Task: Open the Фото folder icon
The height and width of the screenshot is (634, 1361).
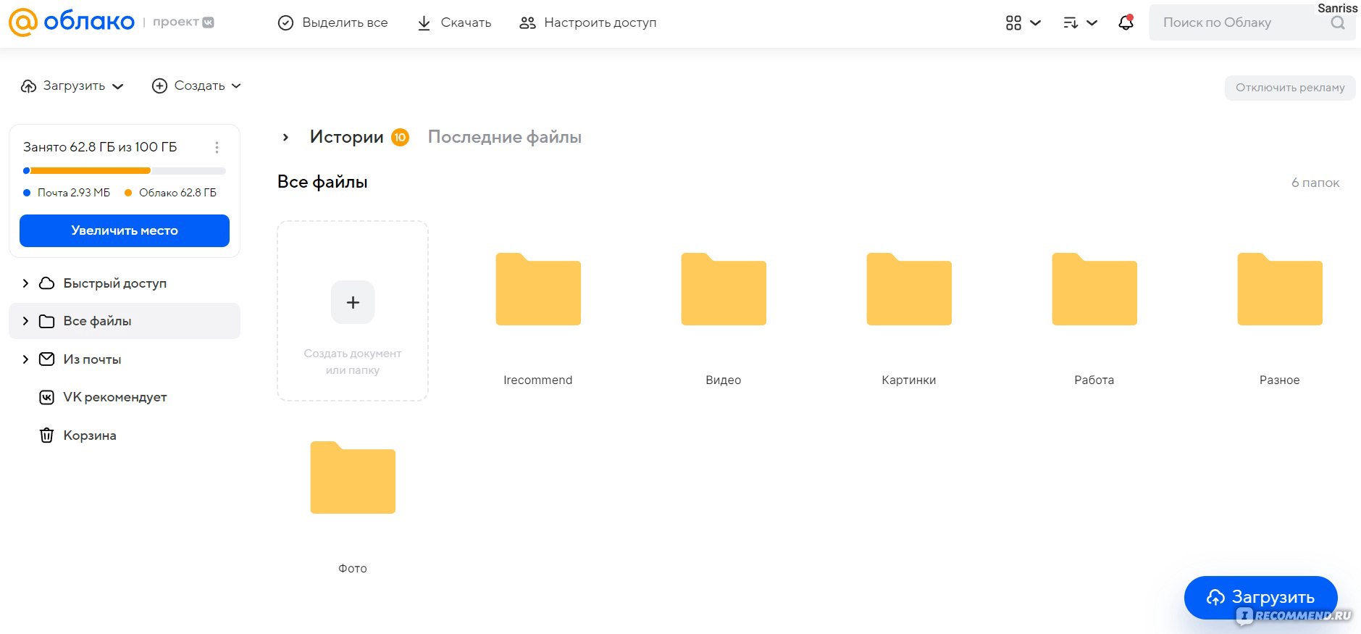Action: click(353, 477)
